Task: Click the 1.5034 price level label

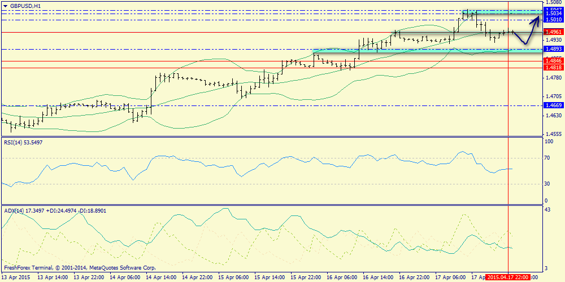Action: tap(554, 14)
